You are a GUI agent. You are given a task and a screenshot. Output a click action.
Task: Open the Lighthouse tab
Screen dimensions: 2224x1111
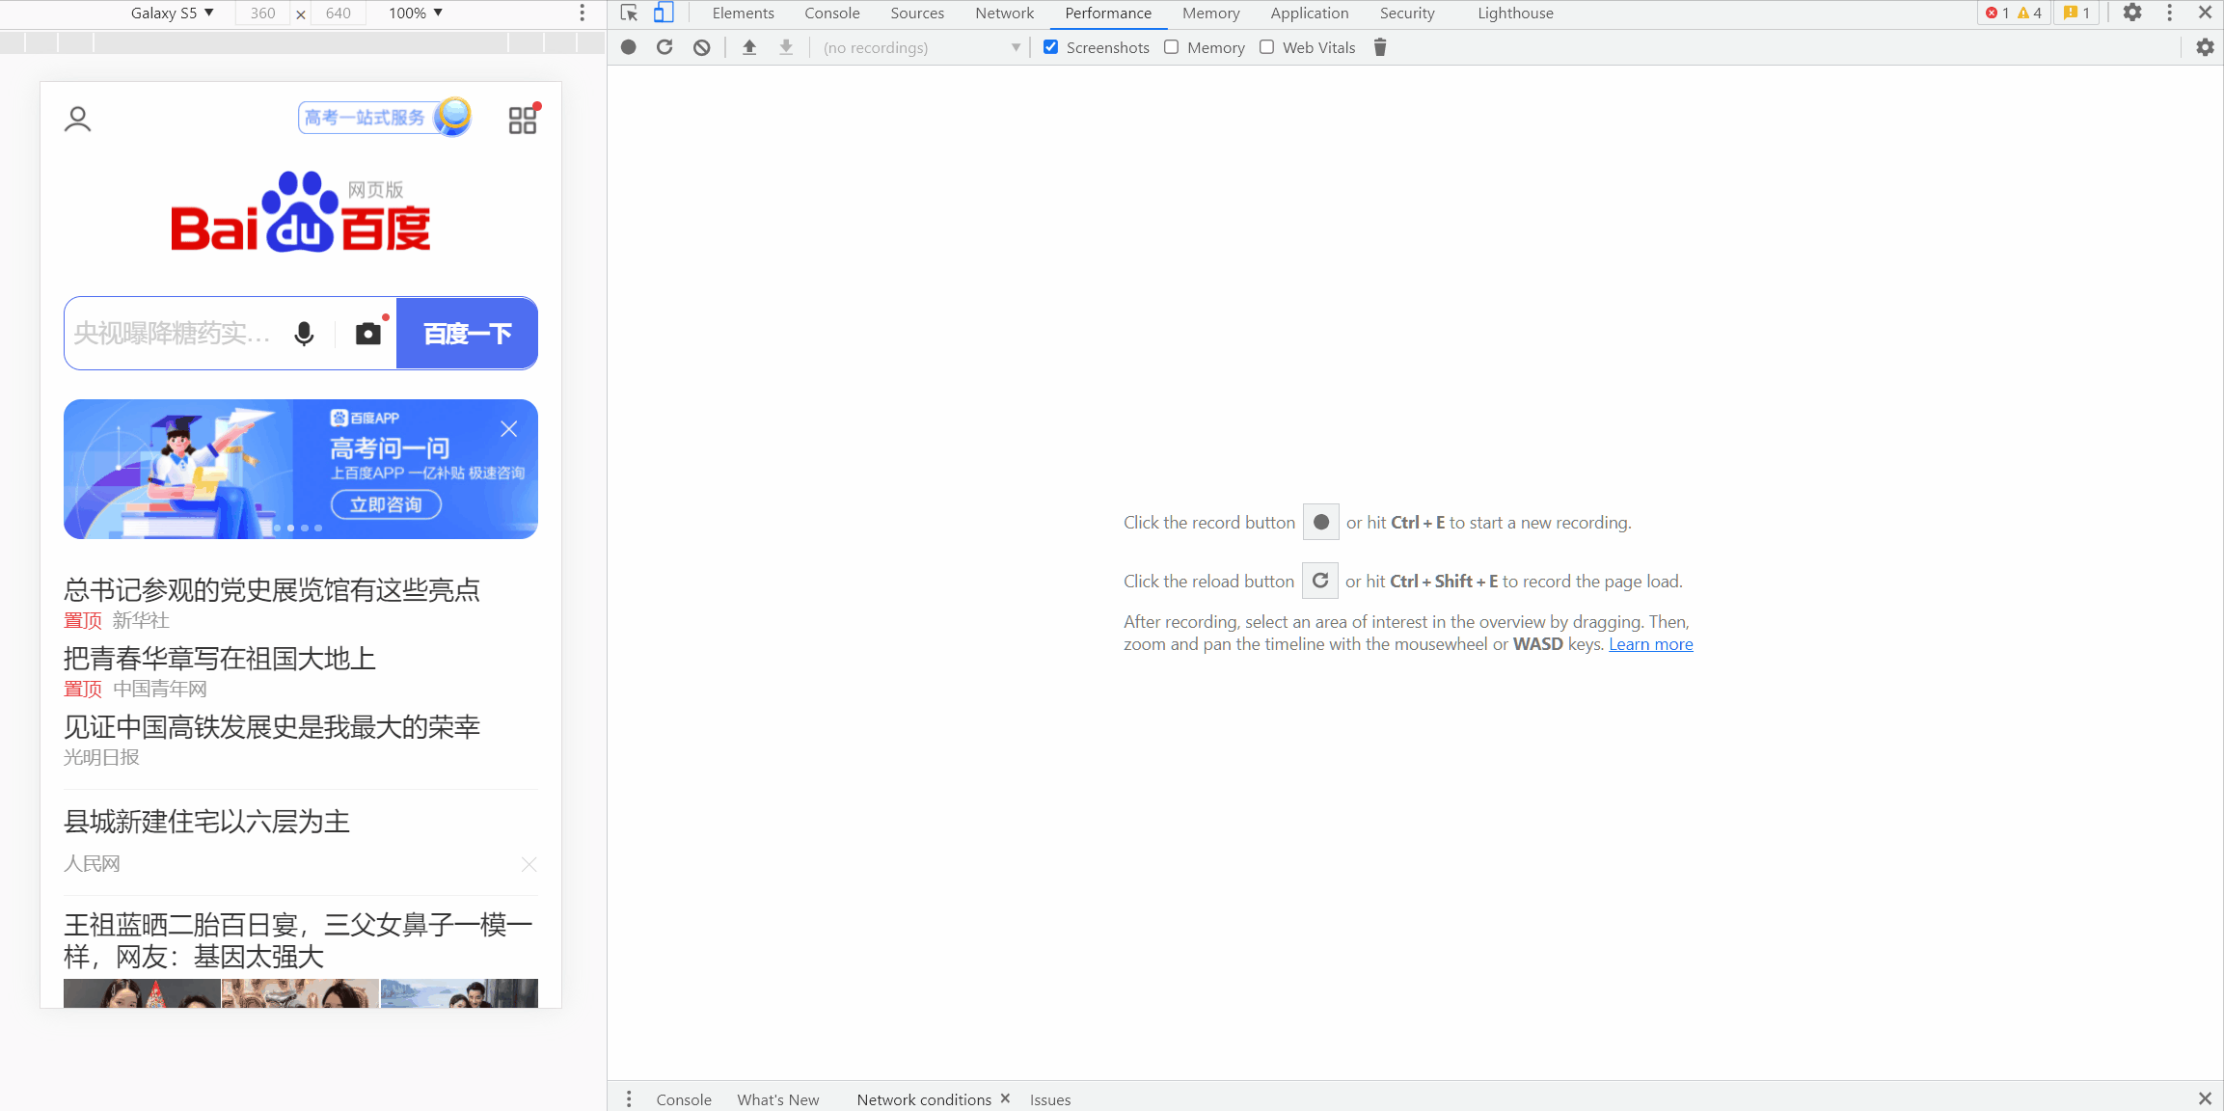[1515, 13]
